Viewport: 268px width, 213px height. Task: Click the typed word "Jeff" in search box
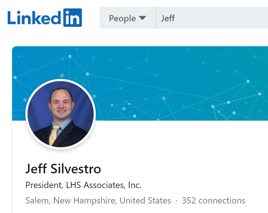pos(168,18)
